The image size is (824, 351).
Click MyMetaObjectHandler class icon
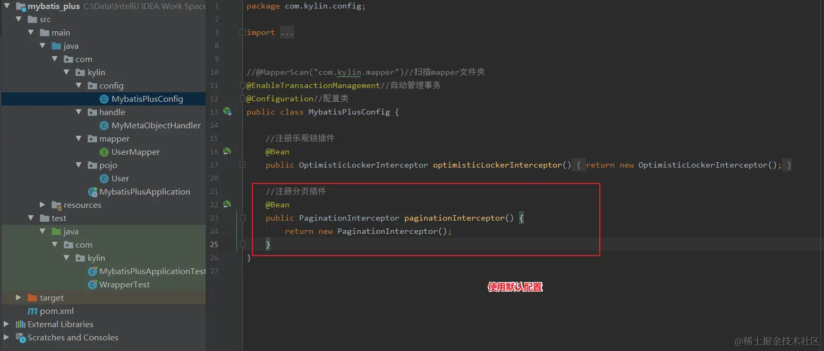click(x=104, y=126)
